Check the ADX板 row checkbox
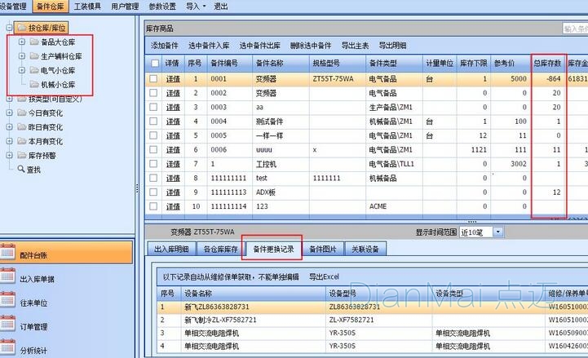 (x=153, y=192)
